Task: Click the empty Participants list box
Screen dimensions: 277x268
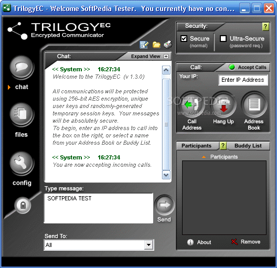Action: pyautogui.click(x=224, y=198)
